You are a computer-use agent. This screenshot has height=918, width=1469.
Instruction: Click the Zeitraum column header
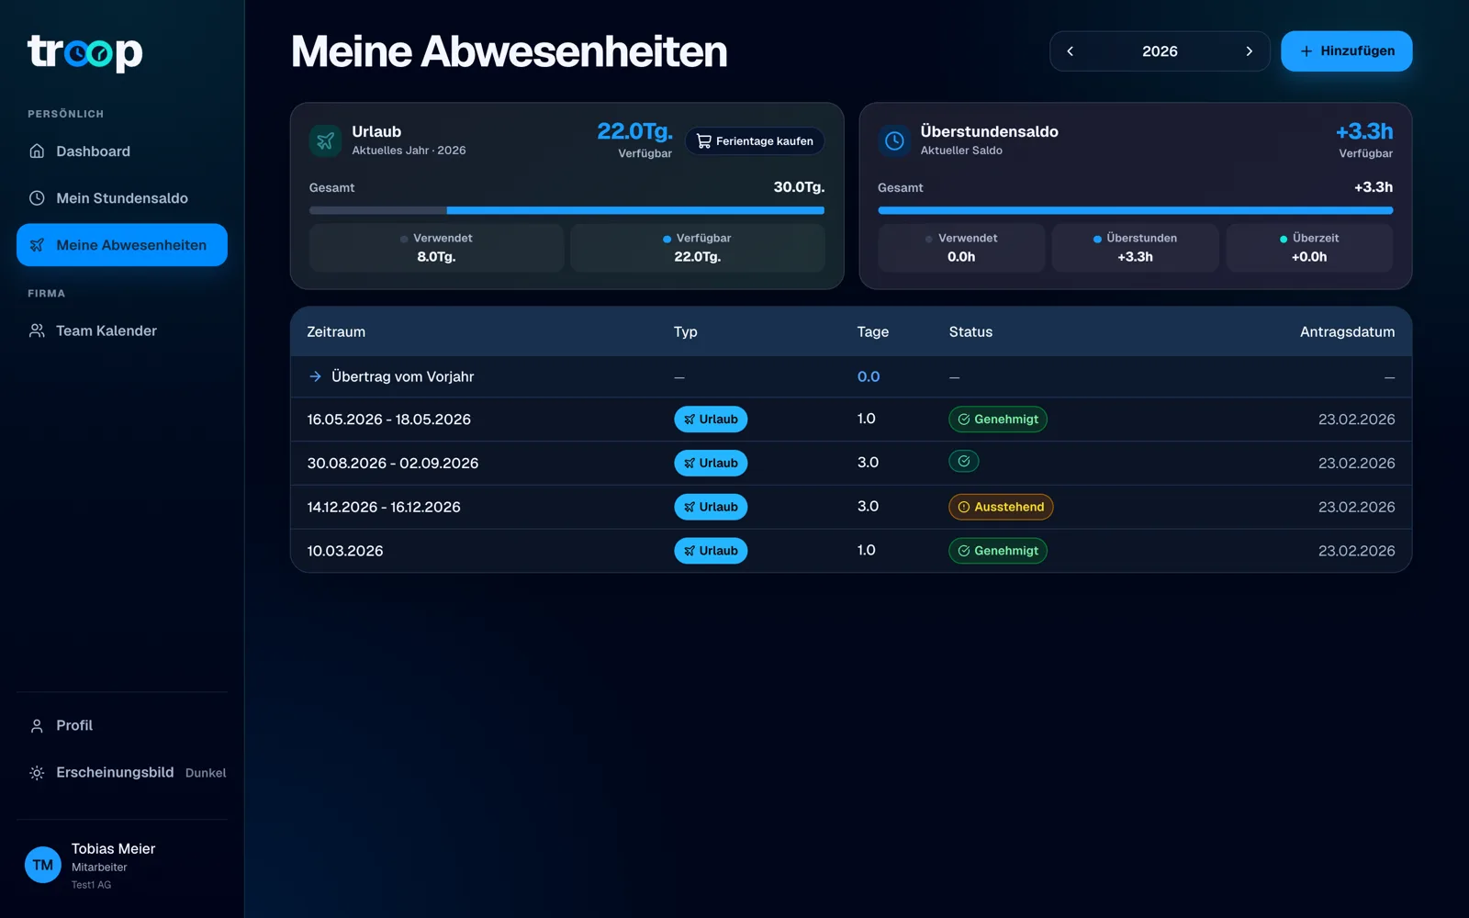point(336,331)
